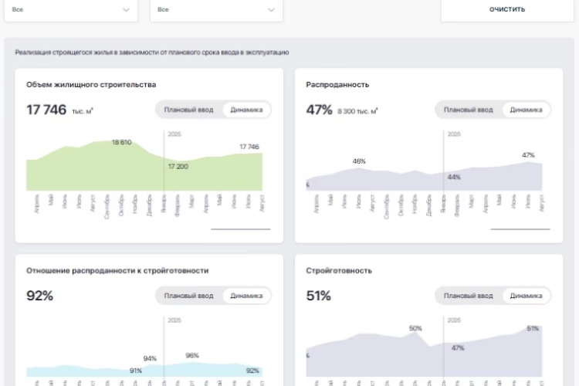Click the 17 200 data point label
This screenshot has width=579, height=386.
(x=178, y=167)
